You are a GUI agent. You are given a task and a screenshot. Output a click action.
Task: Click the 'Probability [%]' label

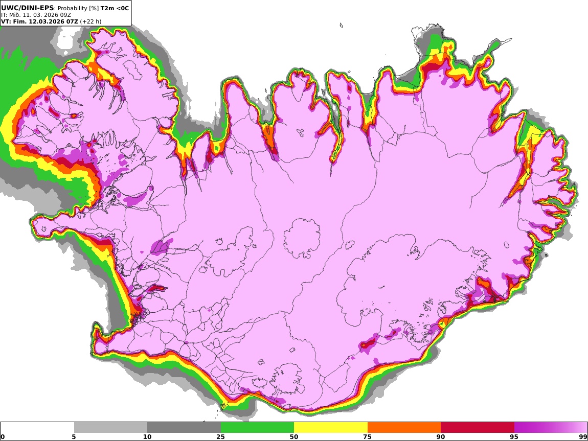(x=78, y=8)
